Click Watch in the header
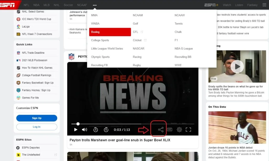 point(227,5)
